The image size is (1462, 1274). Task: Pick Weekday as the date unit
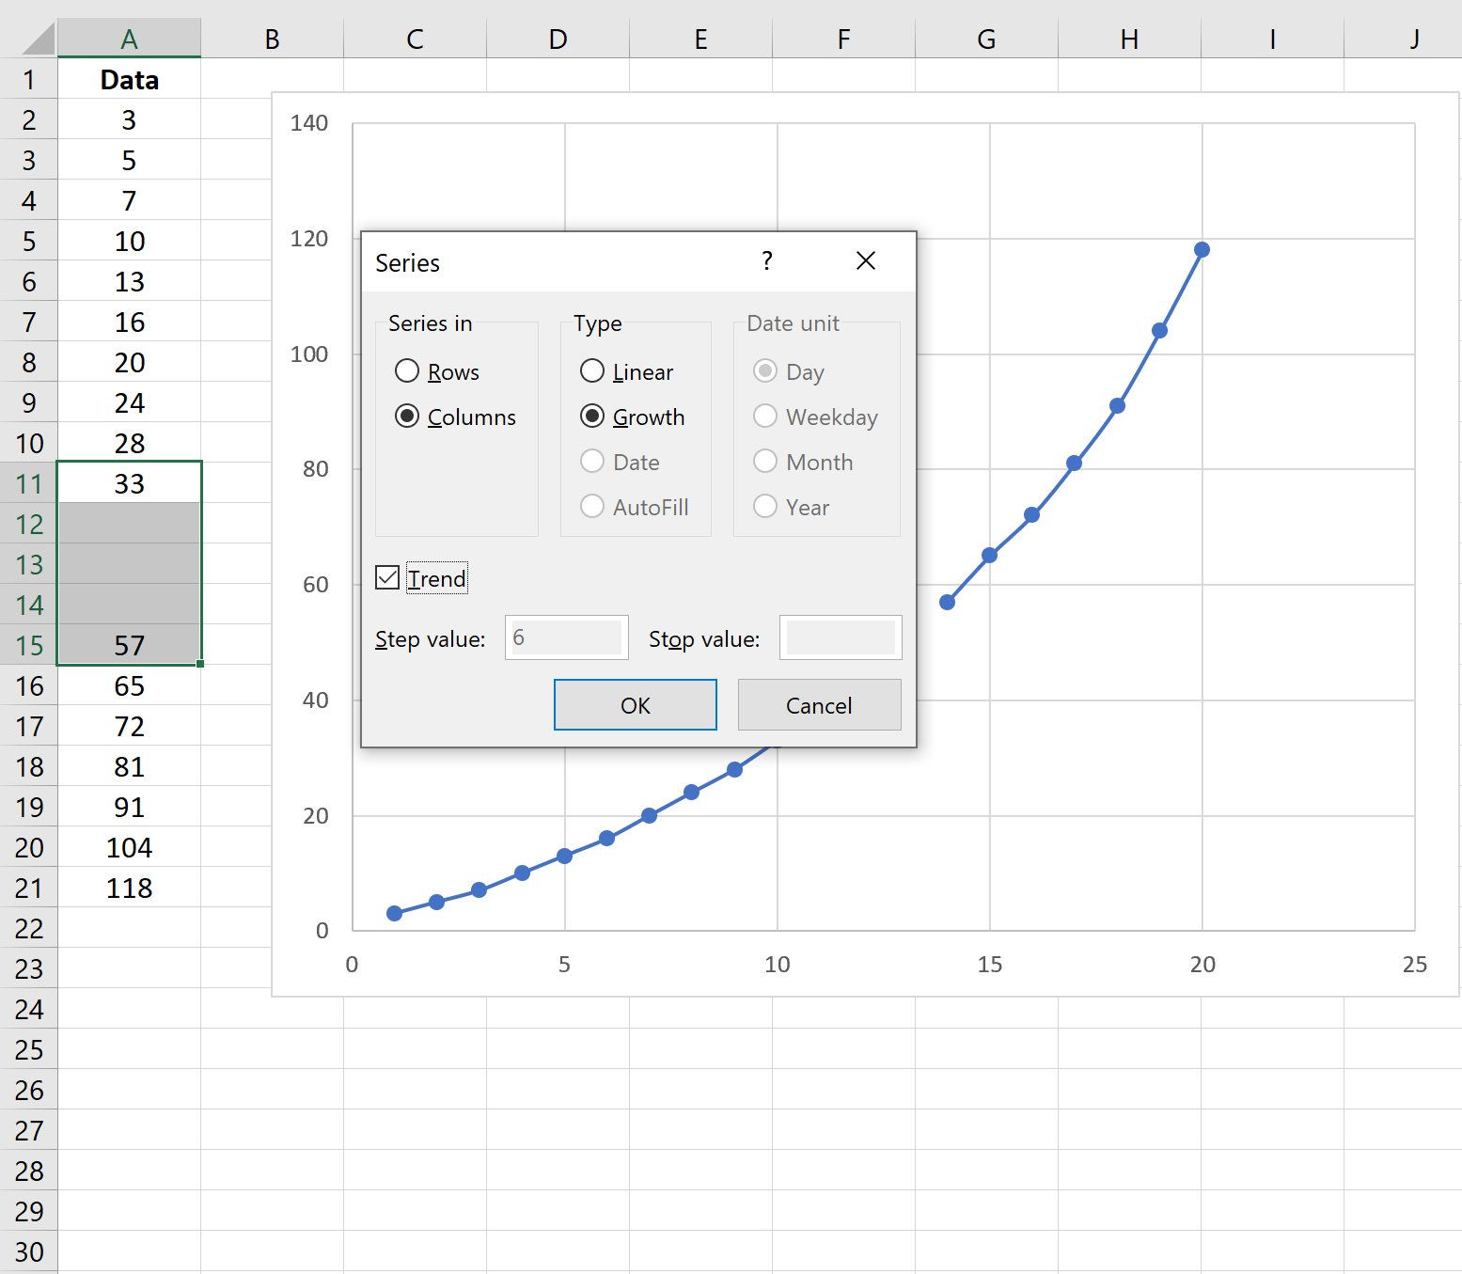point(764,417)
